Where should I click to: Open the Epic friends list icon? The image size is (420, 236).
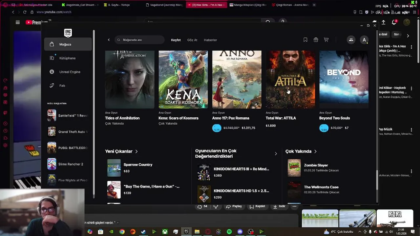(351, 40)
